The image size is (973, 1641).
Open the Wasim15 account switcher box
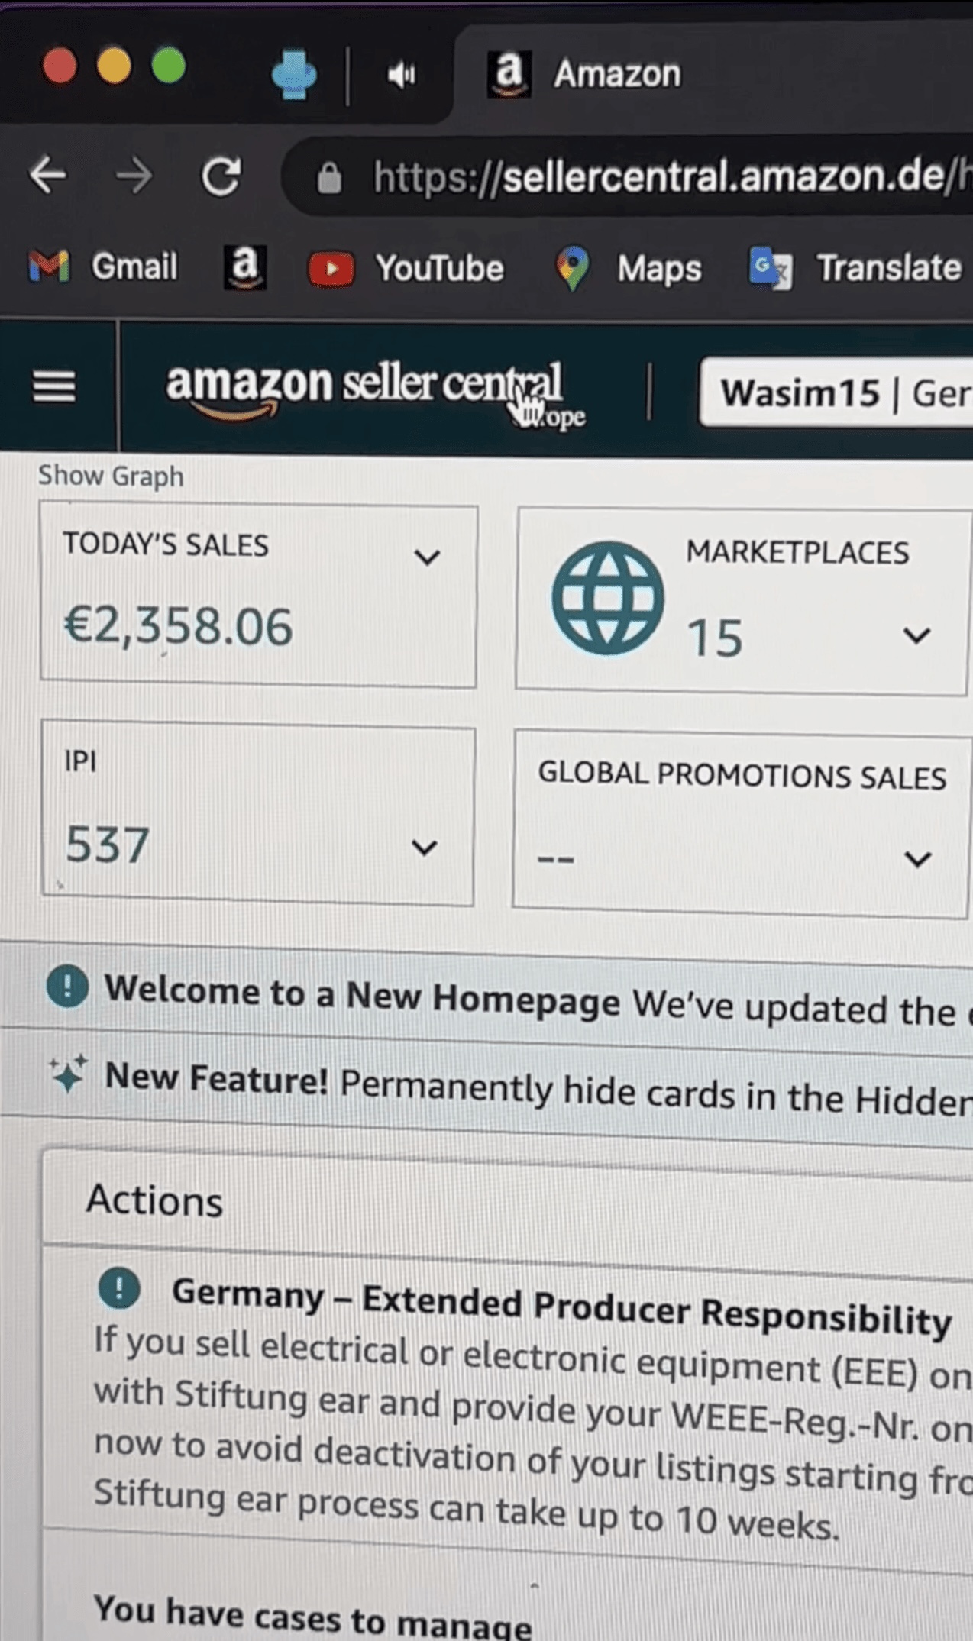tap(836, 393)
